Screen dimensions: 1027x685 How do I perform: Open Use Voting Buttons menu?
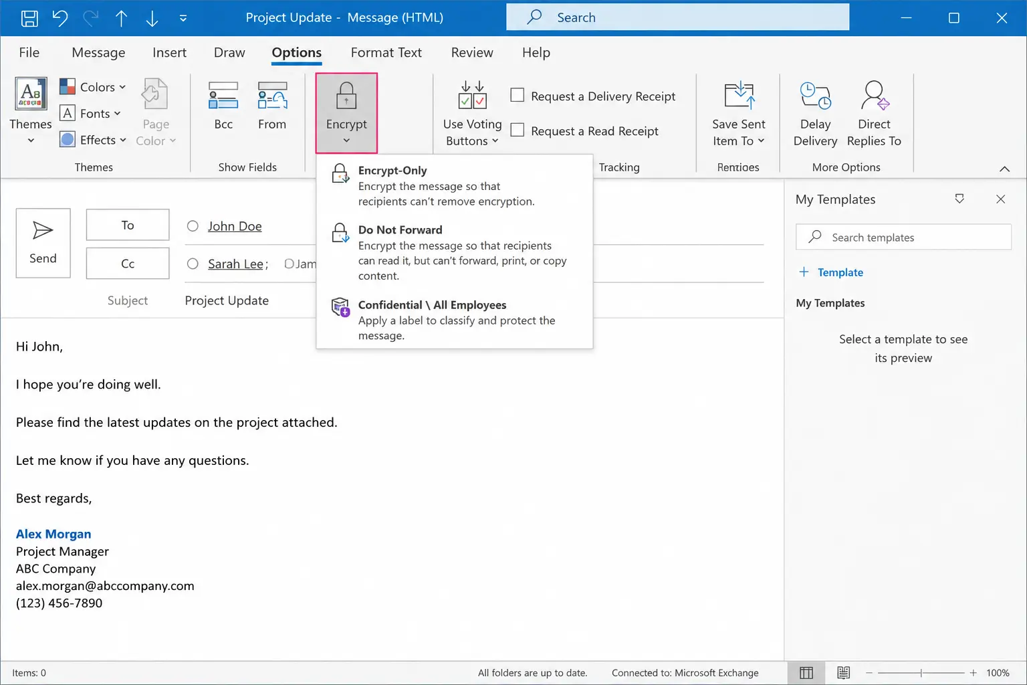[472, 113]
